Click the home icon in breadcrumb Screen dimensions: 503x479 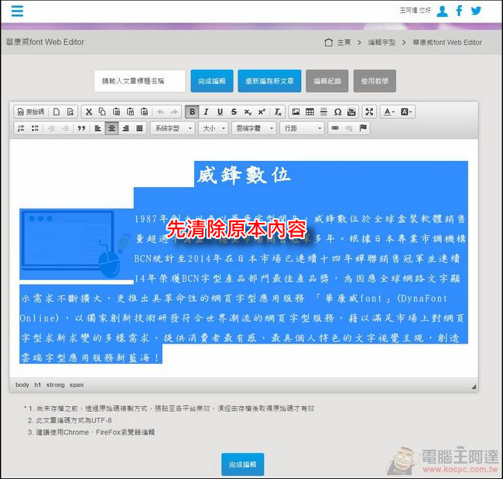[x=328, y=43]
